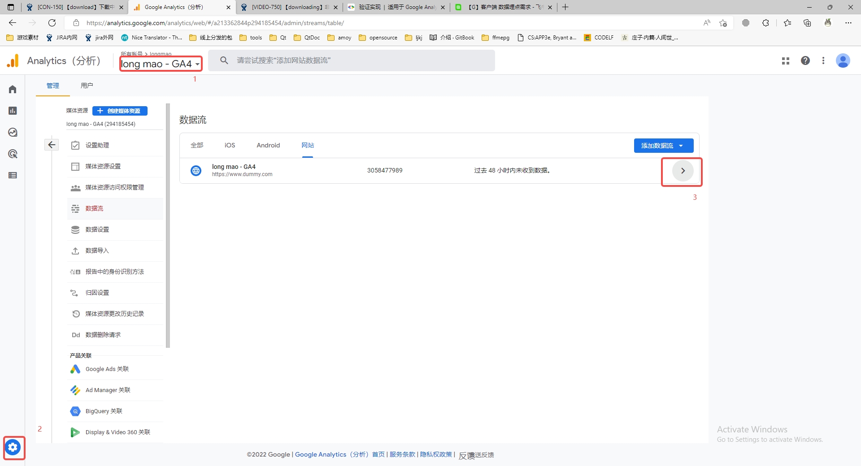
Task: Open the 归因设置 menu item
Action: 115,293
